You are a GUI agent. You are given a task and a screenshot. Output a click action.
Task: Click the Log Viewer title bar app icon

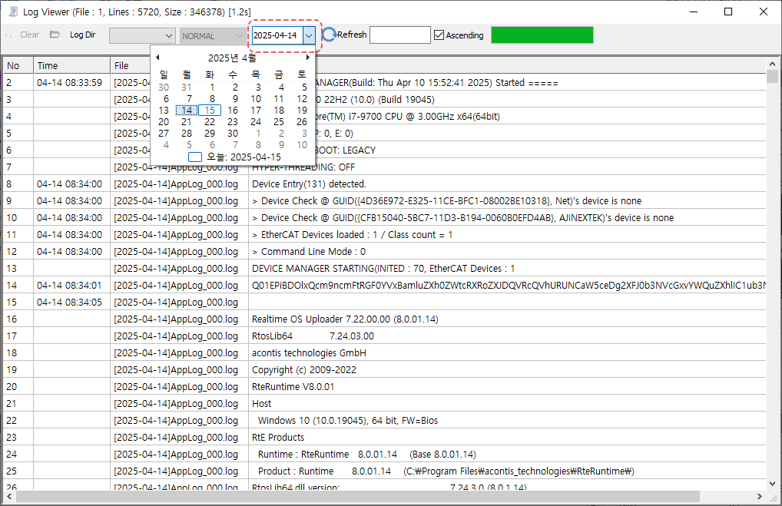pyautogui.click(x=14, y=12)
